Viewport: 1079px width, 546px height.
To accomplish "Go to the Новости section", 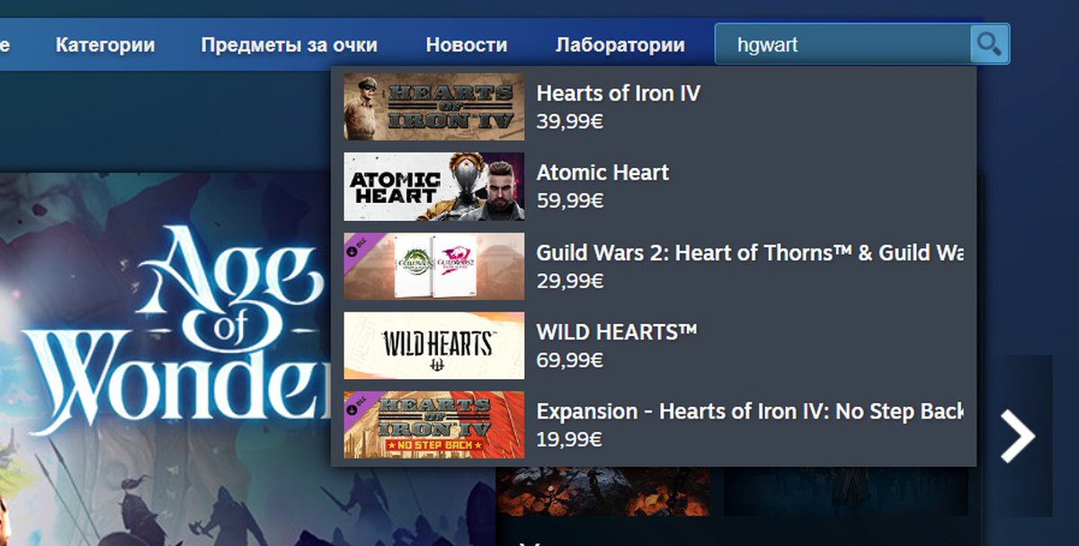I will [x=467, y=45].
